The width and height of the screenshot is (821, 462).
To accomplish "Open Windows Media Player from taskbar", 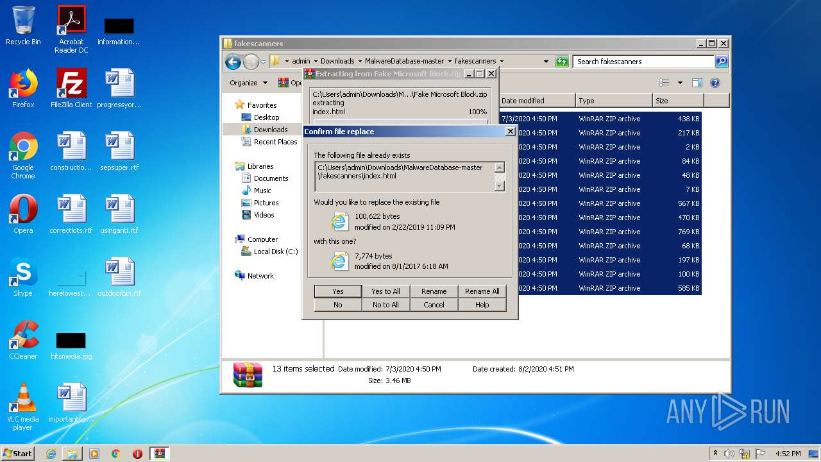I will pyautogui.click(x=94, y=454).
